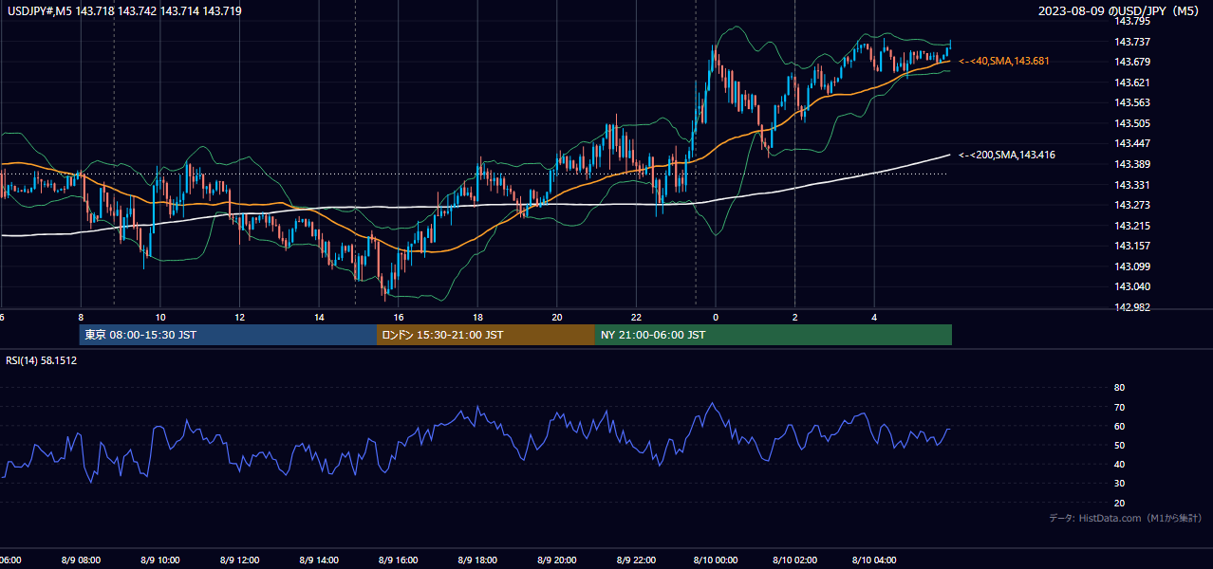The height and width of the screenshot is (569, 1213).
Task: Click the 8/10 02:00 time axis label
Action: [x=794, y=560]
